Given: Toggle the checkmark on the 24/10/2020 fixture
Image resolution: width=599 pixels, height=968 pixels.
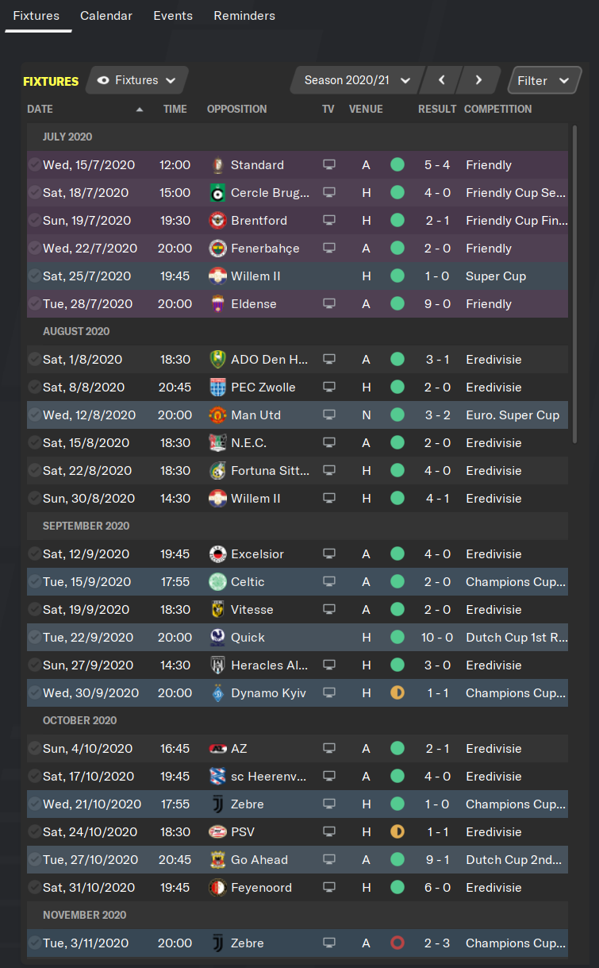Looking at the screenshot, I should tap(34, 832).
